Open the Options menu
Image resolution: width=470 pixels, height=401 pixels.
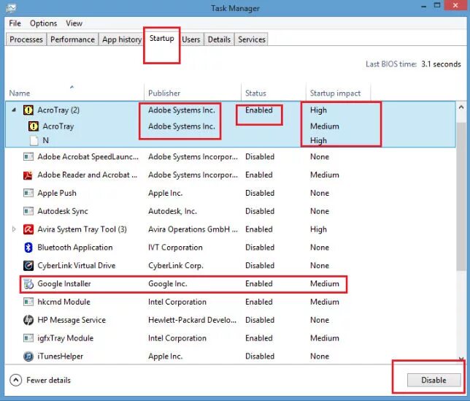[44, 23]
